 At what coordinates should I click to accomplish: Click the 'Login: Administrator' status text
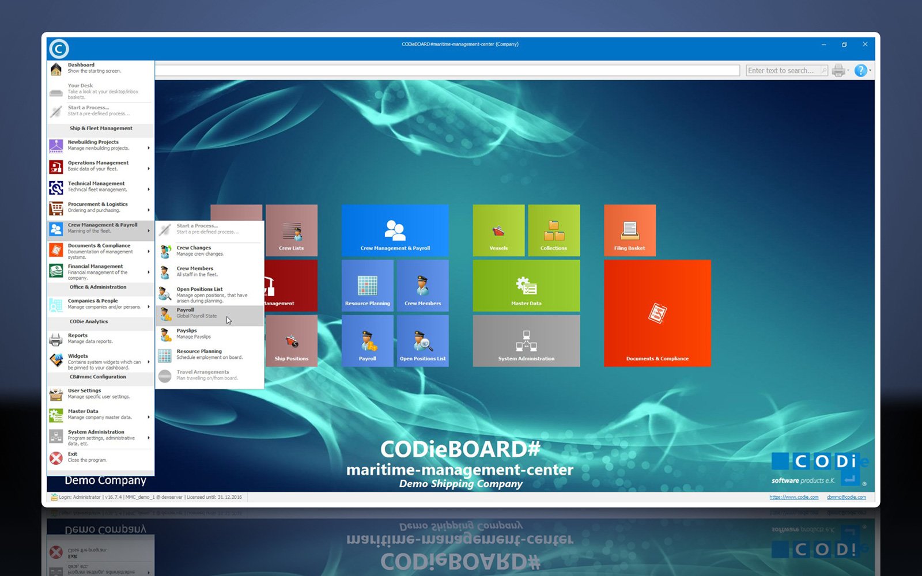[x=80, y=497]
